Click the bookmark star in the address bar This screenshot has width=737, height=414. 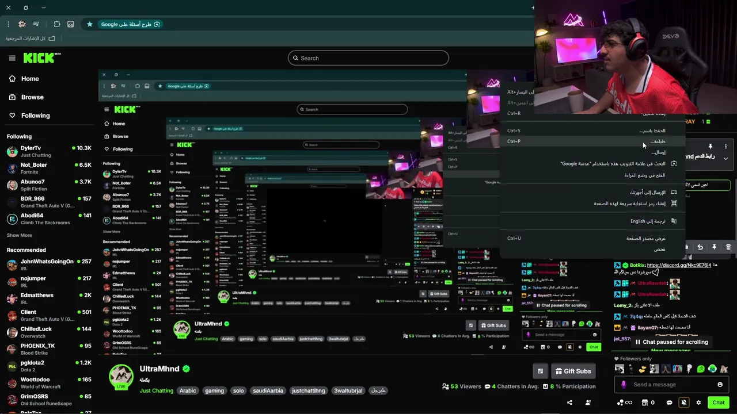tap(90, 24)
